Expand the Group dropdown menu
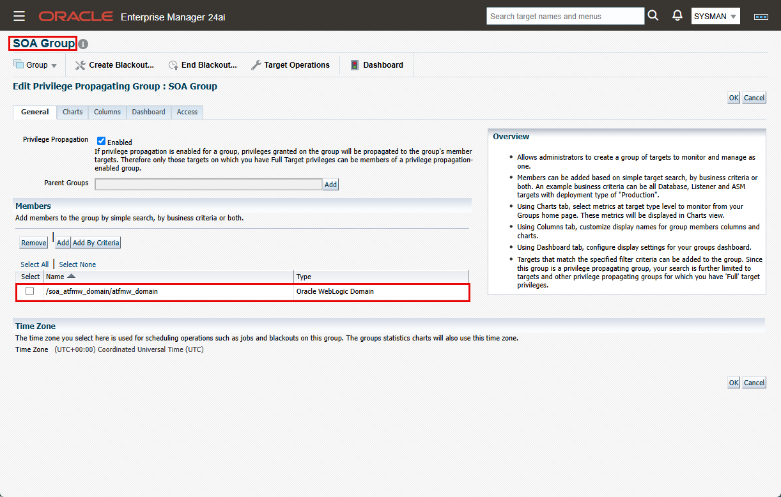Image resolution: width=781 pixels, height=497 pixels. [x=36, y=65]
